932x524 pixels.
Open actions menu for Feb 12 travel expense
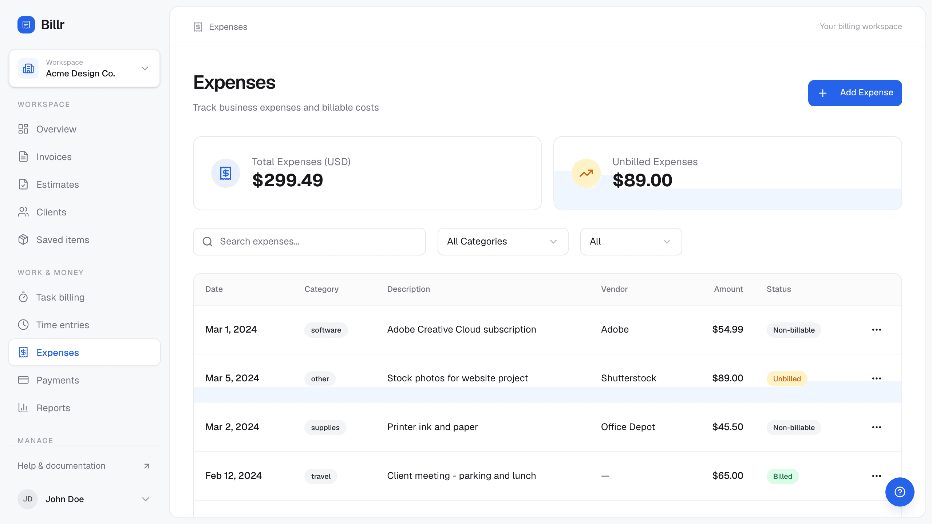pos(877,476)
